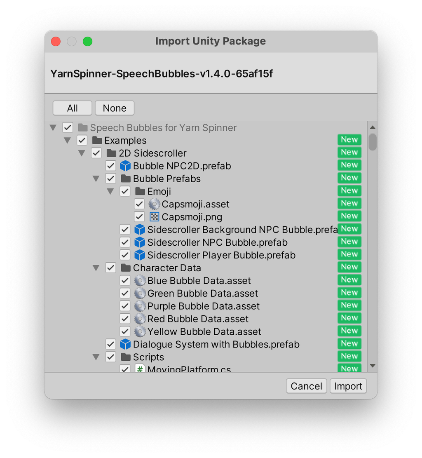Select the Blue Bubble Data.asset label

click(199, 281)
